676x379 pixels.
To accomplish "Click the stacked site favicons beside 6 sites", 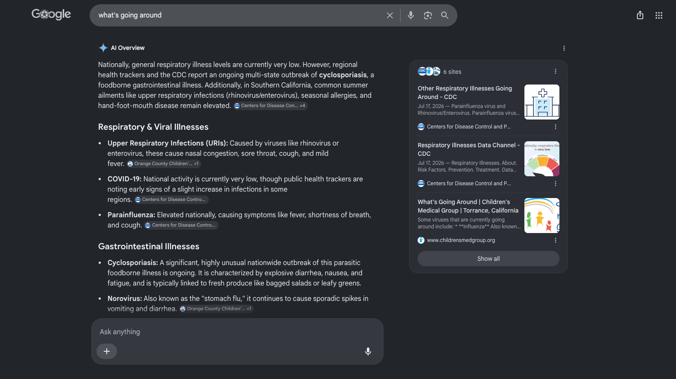I will [429, 71].
